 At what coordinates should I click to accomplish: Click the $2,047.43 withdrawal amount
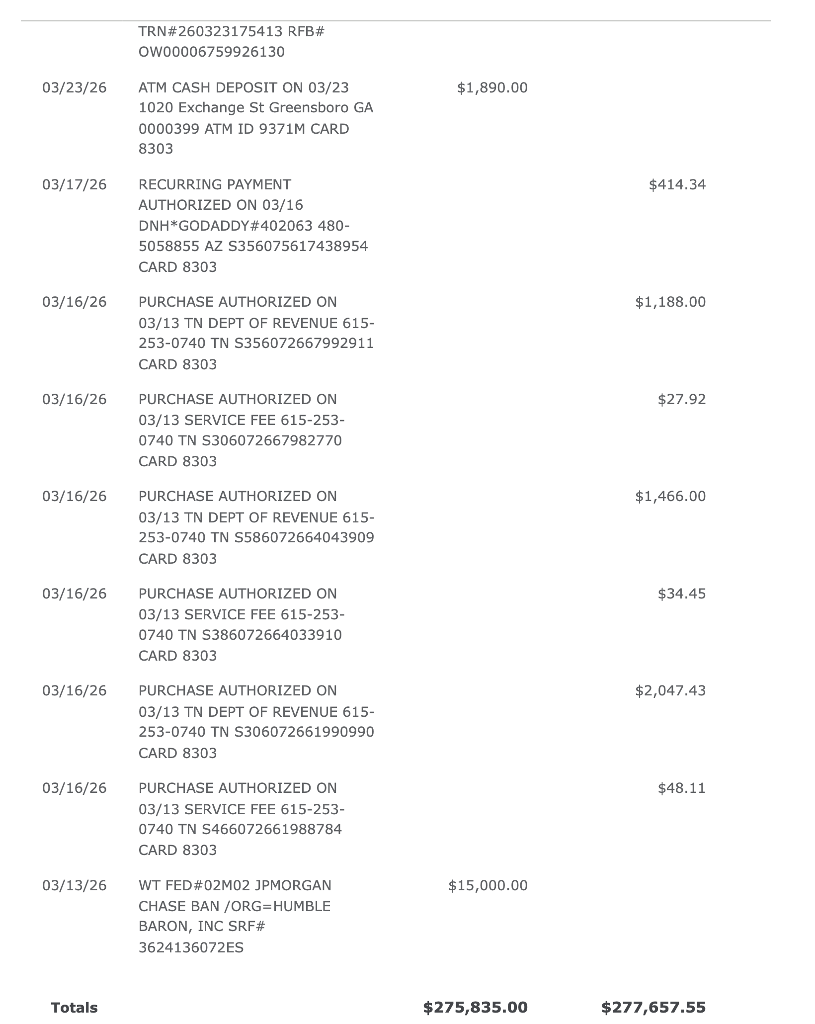(x=670, y=691)
